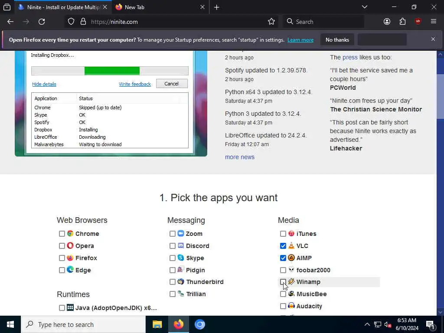
Task: Open the Firefox account icon
Action: pos(387,22)
